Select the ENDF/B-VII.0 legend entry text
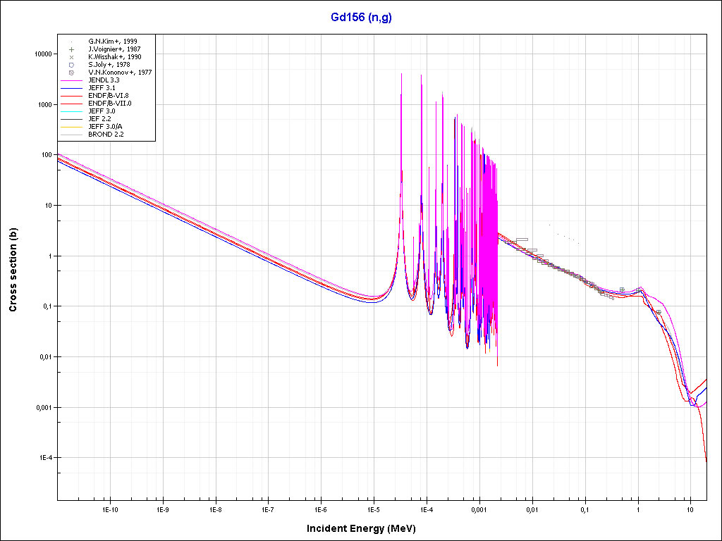The height and width of the screenshot is (541, 722). coord(110,104)
